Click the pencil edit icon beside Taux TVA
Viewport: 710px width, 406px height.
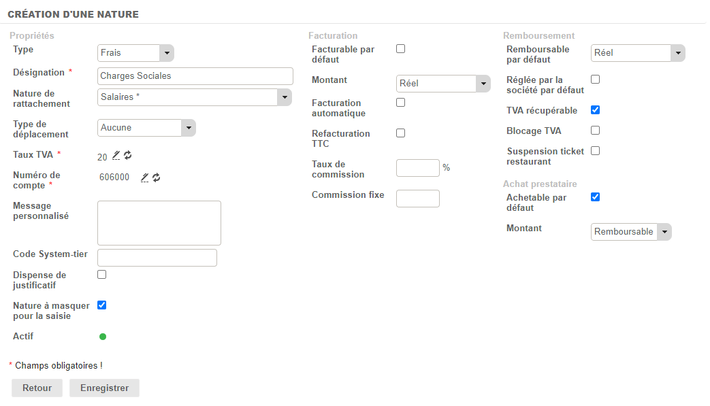116,156
